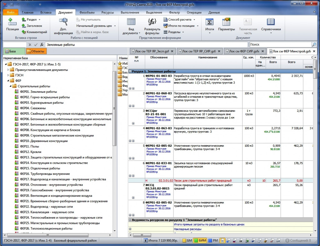
Task: Open the Вид документа dropdown
Action: [x=131, y=26]
